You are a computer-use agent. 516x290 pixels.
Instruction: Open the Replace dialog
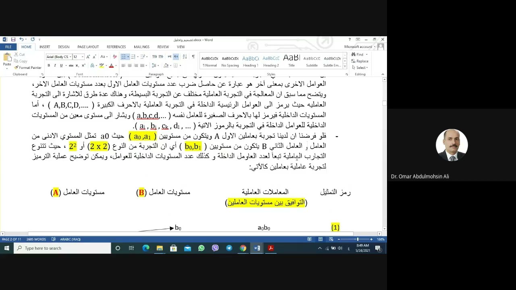coord(360,61)
